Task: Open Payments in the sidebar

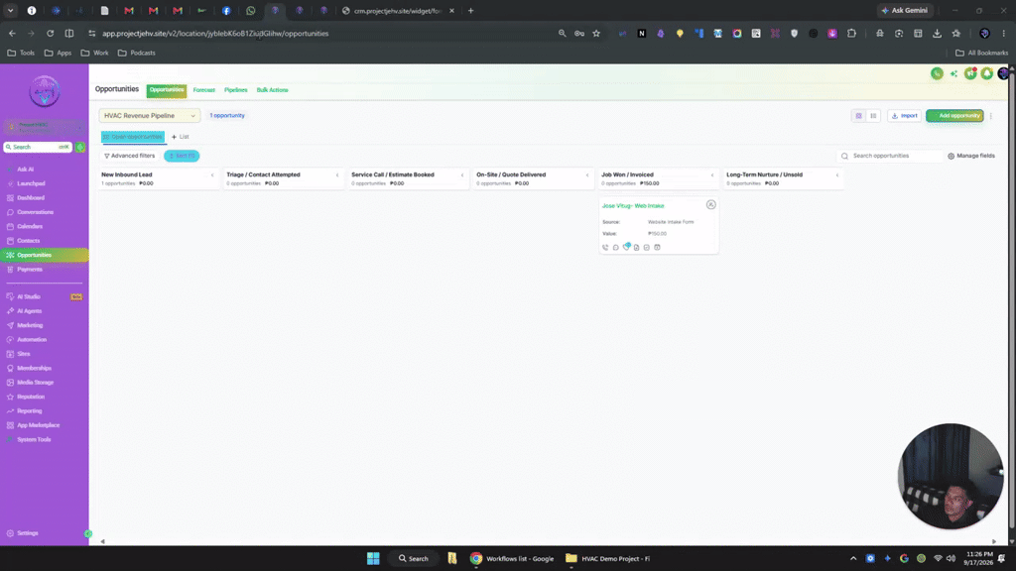Action: (x=29, y=269)
